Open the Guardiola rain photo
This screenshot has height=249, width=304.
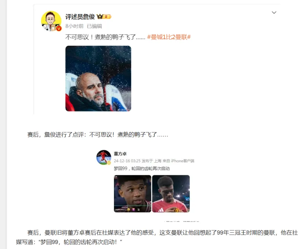[98, 79]
